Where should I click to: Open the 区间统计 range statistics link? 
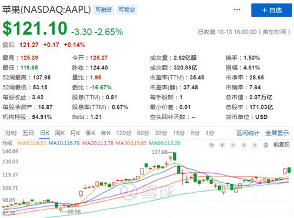pos(248,133)
